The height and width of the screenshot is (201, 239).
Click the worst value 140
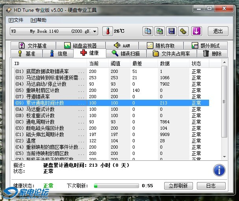tap(136, 90)
